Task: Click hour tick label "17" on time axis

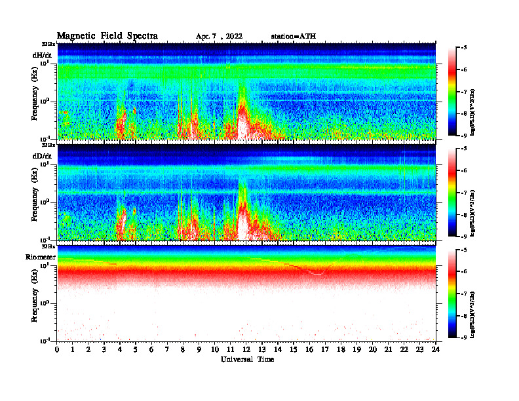Action: point(325,350)
